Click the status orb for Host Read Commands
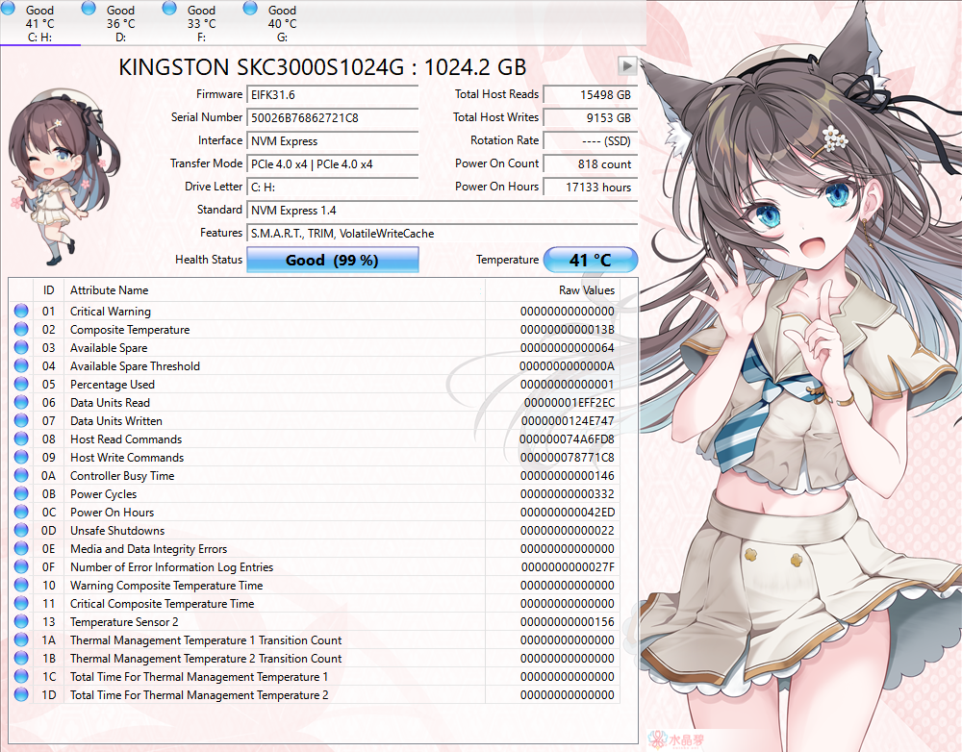Viewport: 962px width, 752px height. (x=21, y=439)
